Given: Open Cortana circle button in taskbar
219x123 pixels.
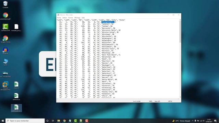Looking at the screenshot, I should pos(47,121).
